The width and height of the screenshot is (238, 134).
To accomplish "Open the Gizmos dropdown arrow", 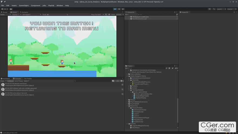I will [x=123, y=15].
